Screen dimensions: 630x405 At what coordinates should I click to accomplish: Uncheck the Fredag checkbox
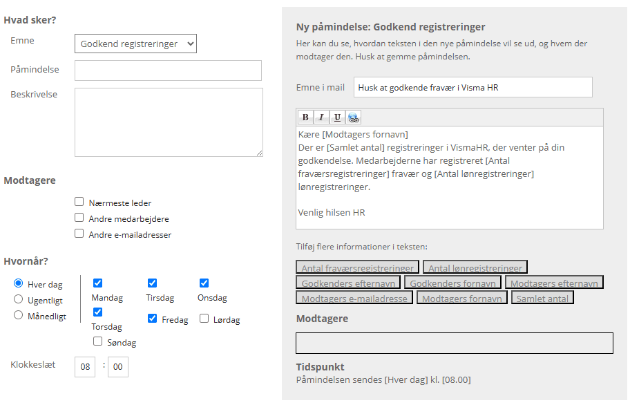click(153, 319)
